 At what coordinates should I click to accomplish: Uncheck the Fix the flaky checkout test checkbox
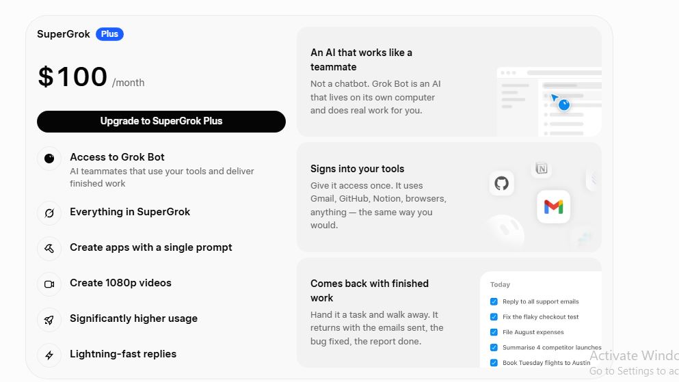494,316
